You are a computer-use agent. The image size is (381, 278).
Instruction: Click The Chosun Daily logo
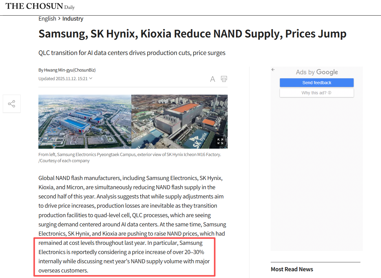(x=40, y=6)
